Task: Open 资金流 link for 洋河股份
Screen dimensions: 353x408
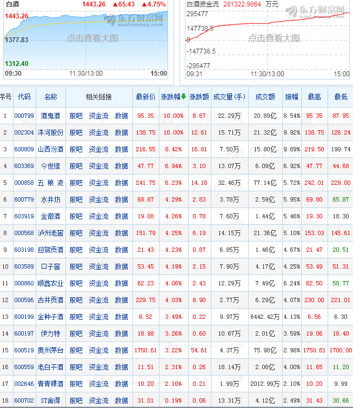Action: click(99, 132)
